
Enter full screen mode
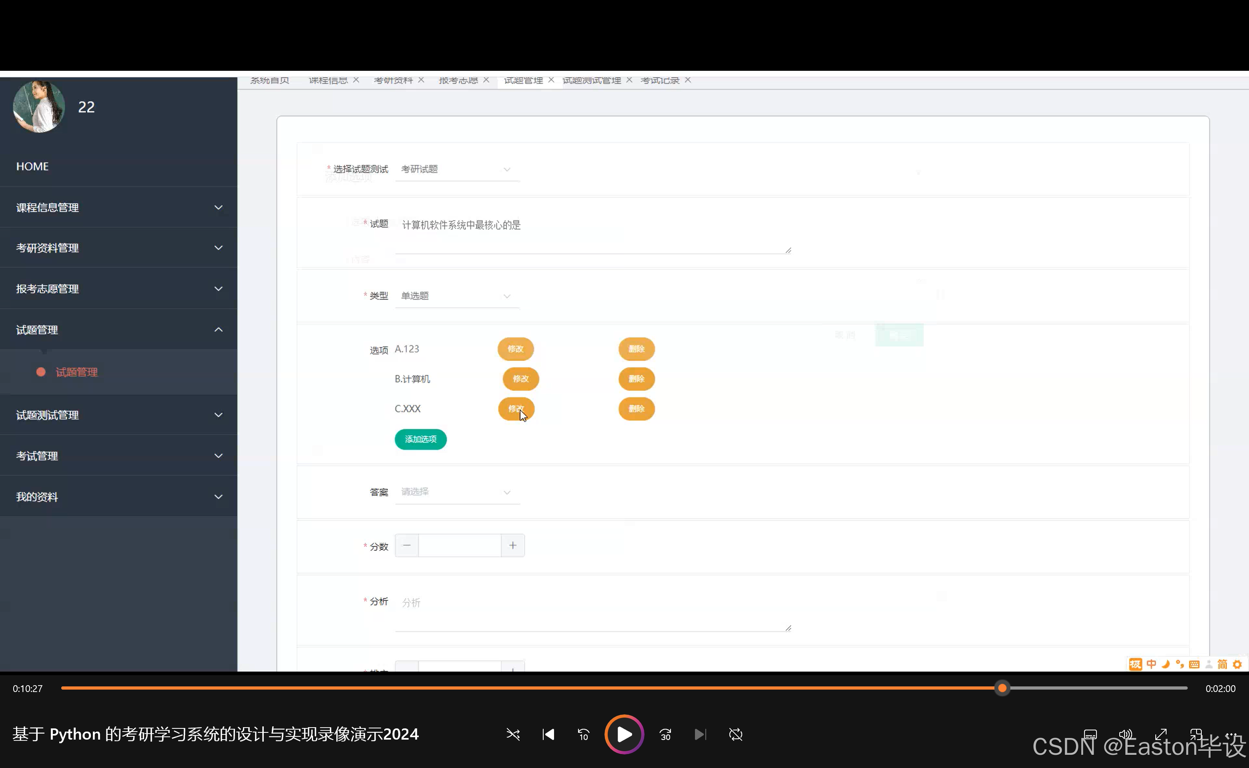pos(1161,734)
